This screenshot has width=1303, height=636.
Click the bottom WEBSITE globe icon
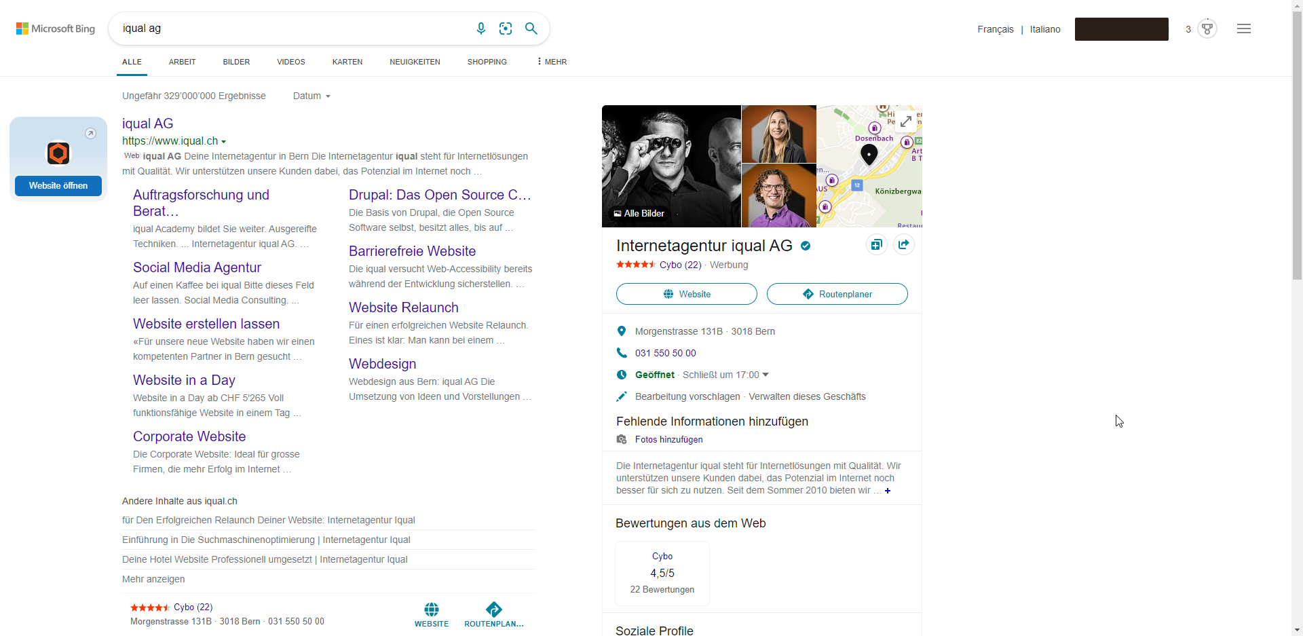pyautogui.click(x=432, y=609)
